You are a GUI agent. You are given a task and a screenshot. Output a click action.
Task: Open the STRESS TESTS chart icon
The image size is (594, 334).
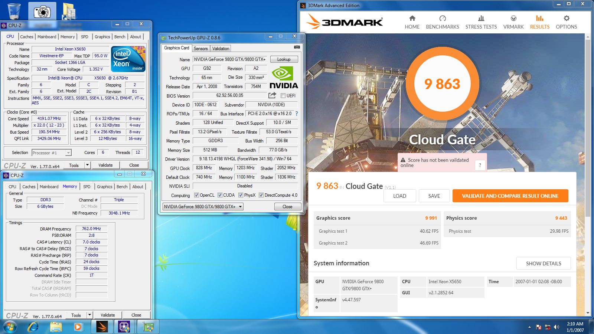481,18
